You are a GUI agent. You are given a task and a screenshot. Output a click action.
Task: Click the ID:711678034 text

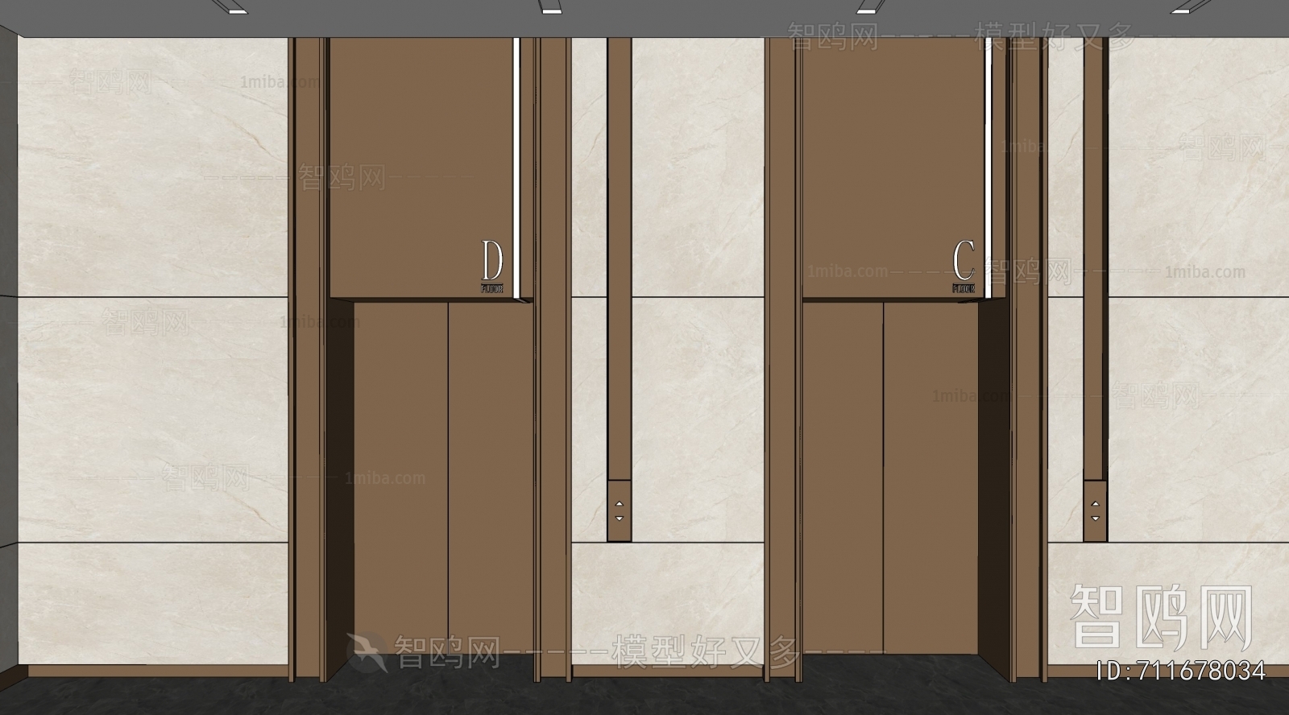pyautogui.click(x=1182, y=670)
